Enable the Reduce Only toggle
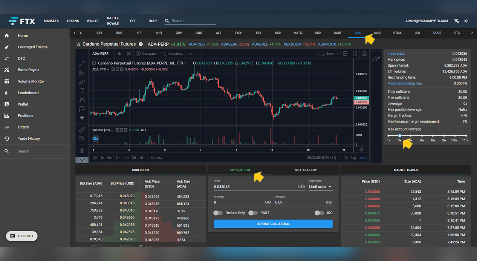 (218, 213)
